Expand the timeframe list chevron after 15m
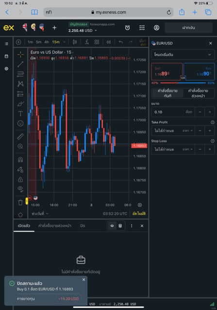Image resolution: width=217 pixels, height=310 pixels. (x=64, y=42)
